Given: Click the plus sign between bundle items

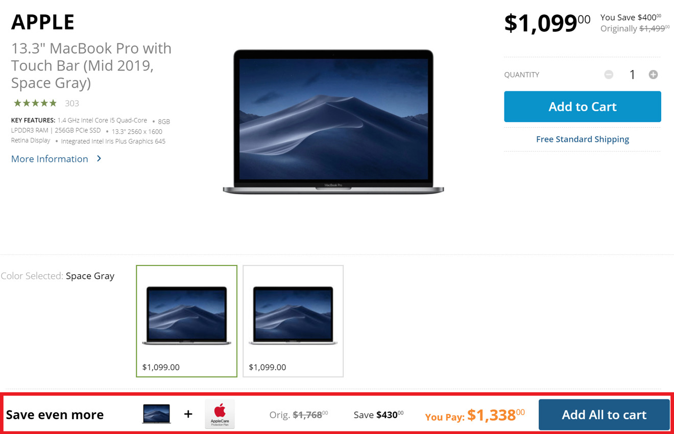Looking at the screenshot, I should [188, 414].
